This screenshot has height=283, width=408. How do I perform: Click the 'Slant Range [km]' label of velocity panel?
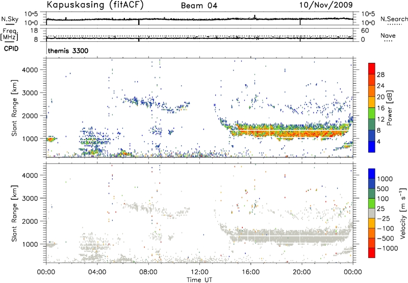coord(14,213)
